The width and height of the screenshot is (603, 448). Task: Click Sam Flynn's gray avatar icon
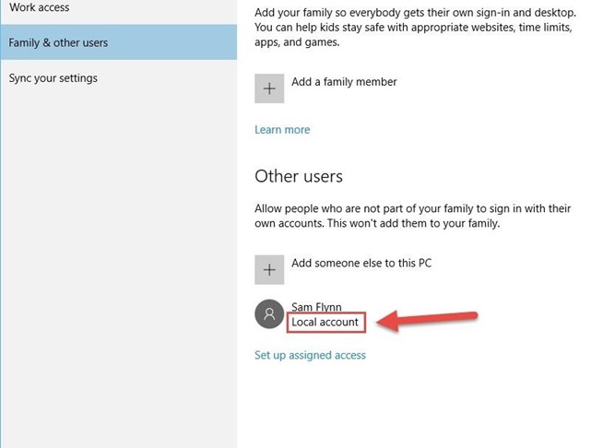point(269,315)
